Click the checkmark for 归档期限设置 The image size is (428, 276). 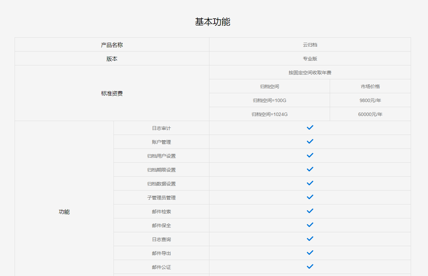(310, 169)
